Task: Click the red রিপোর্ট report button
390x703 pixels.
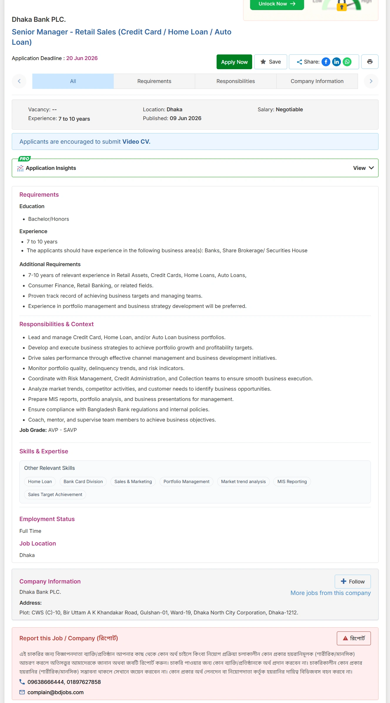Action: [x=354, y=638]
